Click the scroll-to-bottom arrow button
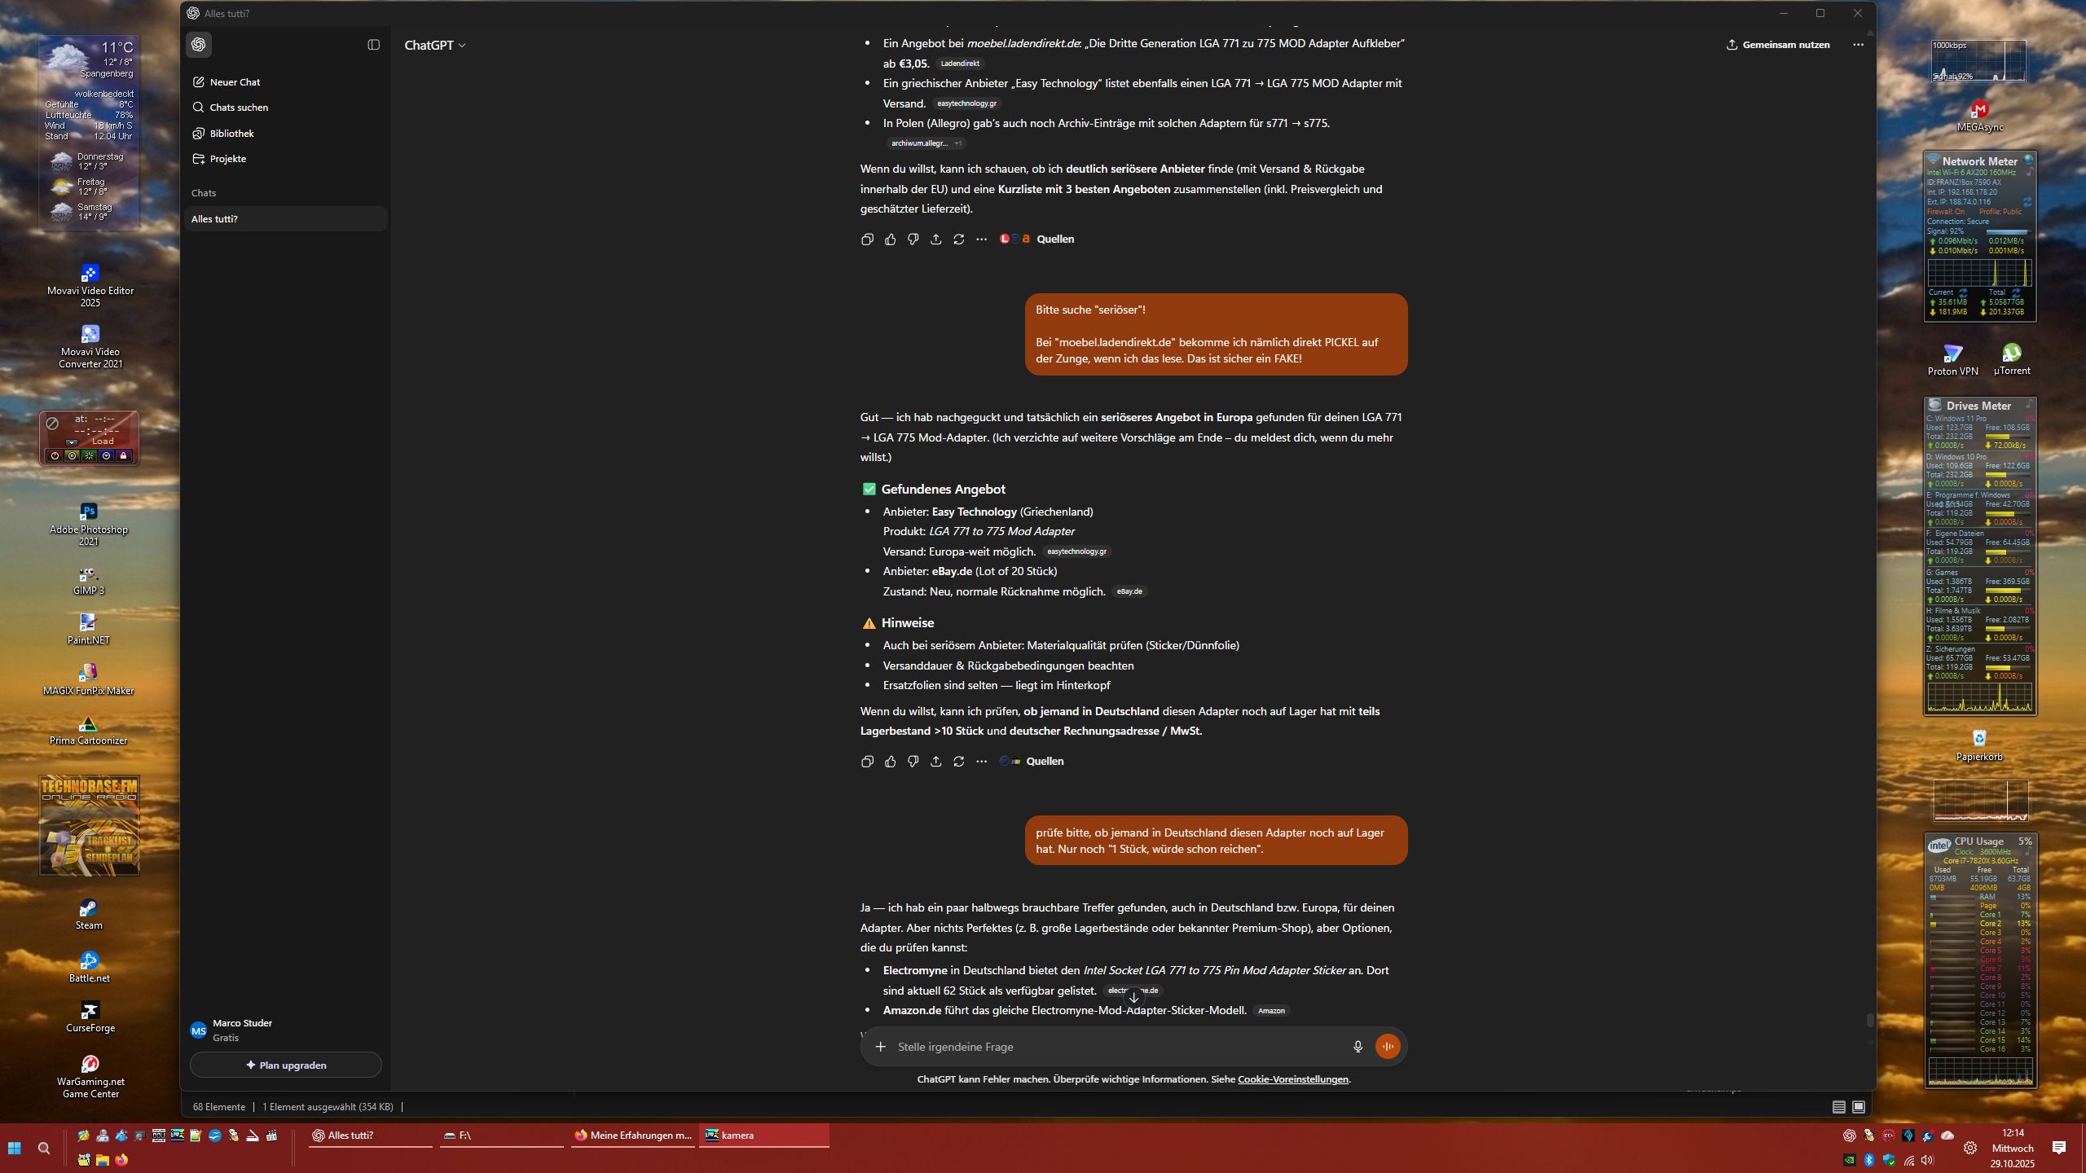This screenshot has width=2086, height=1173. 1133,997
